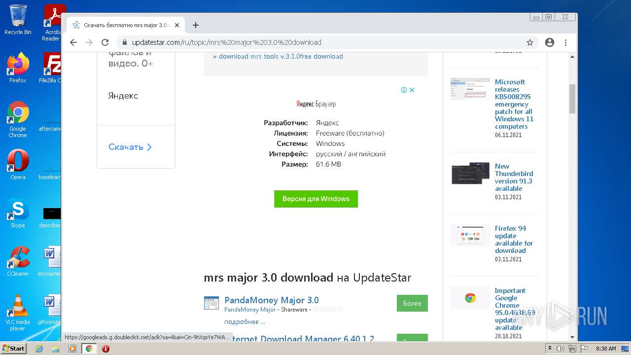Click 'Скачать' link in the left ad
The image size is (631, 355).
(x=130, y=147)
